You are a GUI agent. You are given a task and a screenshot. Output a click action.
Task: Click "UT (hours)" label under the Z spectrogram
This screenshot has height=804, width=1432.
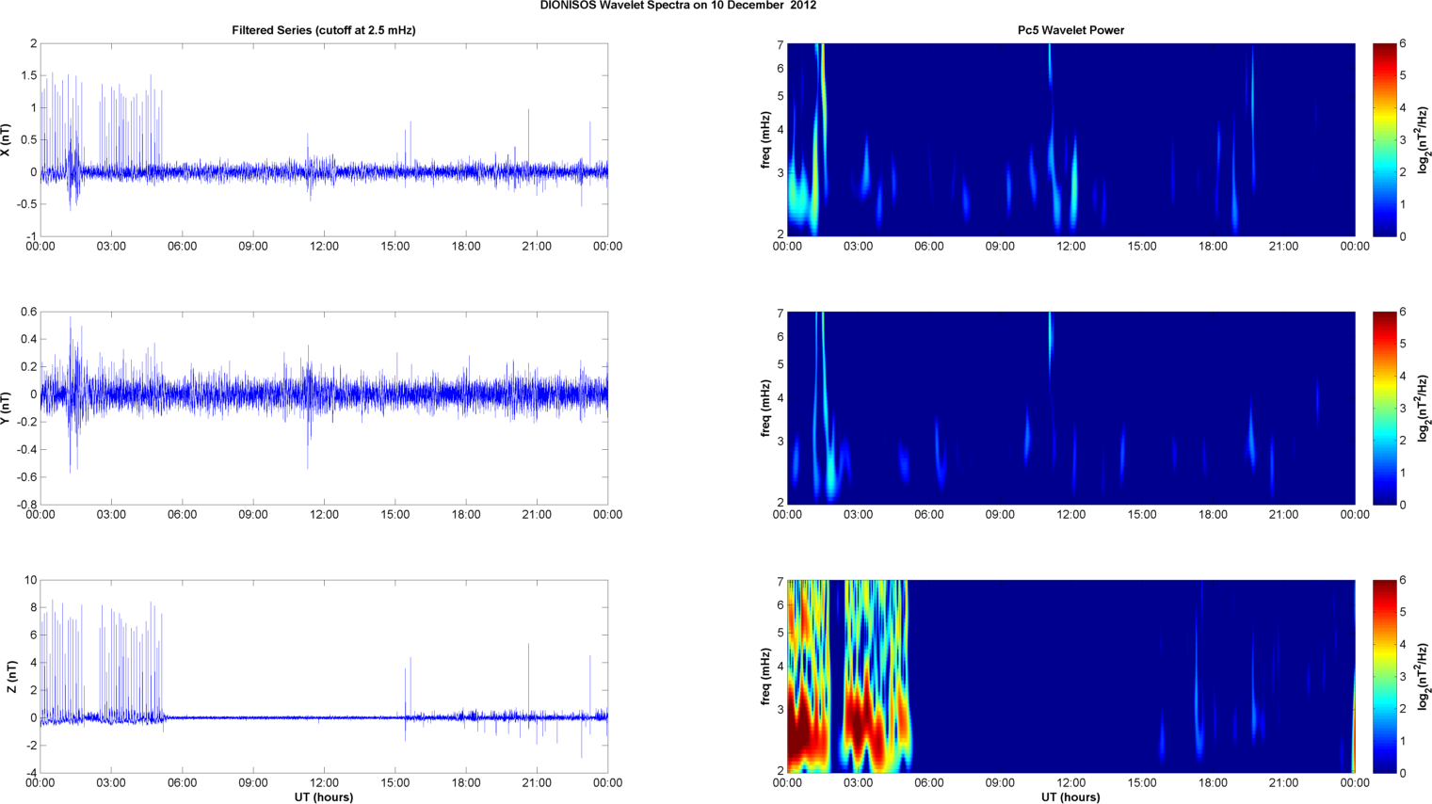[1070, 797]
